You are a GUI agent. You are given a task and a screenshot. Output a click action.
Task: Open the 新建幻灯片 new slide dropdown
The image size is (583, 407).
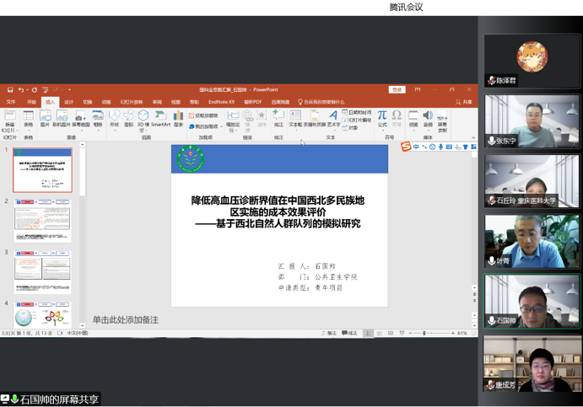pyautogui.click(x=9, y=129)
